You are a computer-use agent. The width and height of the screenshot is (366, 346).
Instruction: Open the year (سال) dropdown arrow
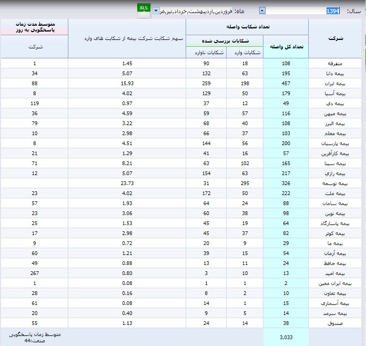pos(262,11)
